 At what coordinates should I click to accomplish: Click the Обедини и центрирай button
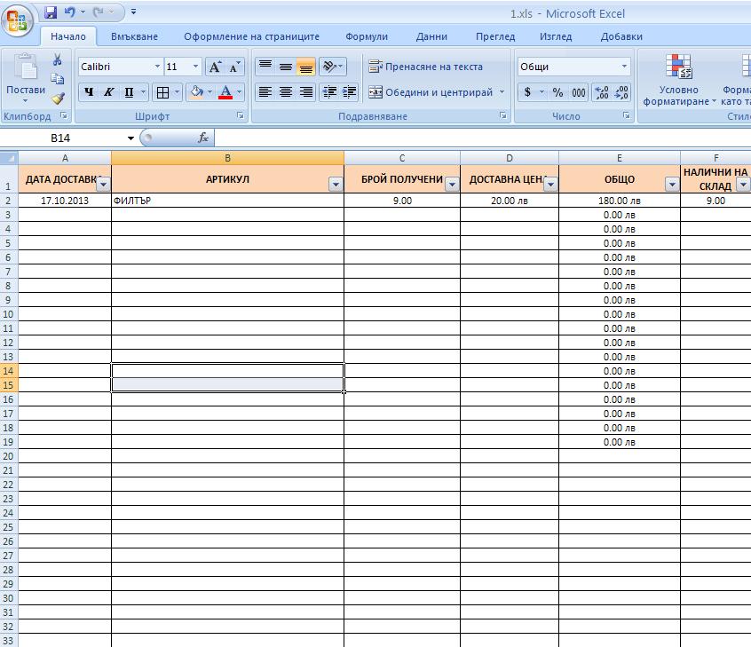click(x=431, y=92)
